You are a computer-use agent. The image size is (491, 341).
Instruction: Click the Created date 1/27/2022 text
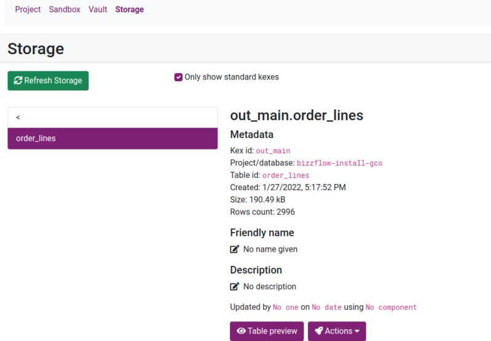tap(288, 188)
